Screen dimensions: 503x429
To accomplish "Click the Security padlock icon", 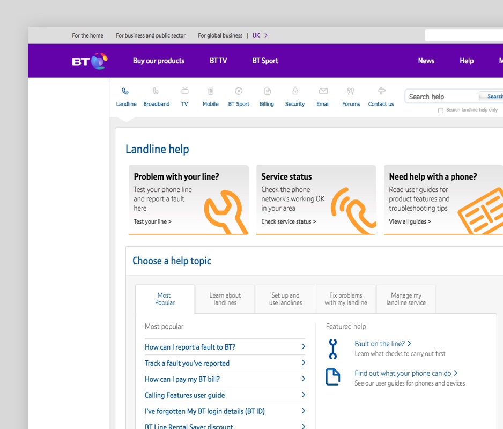I will point(295,92).
